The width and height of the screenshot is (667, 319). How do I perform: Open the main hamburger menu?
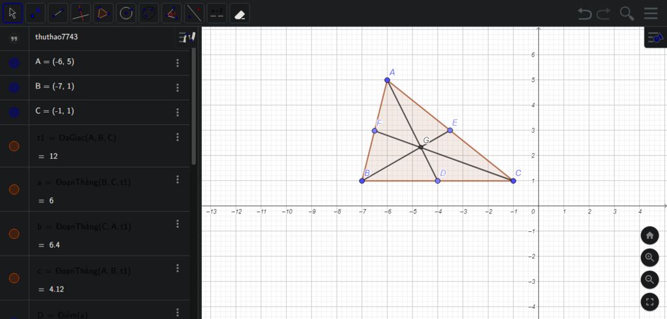(651, 13)
